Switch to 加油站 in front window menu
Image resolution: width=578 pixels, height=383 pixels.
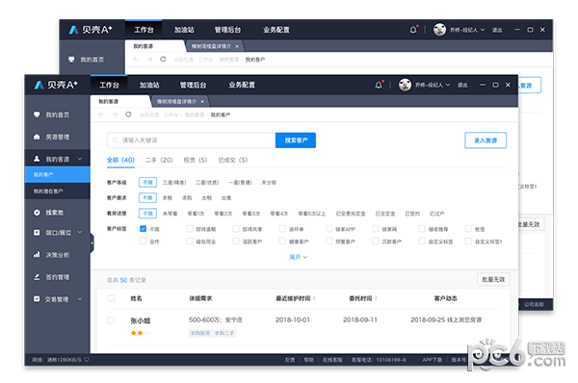(149, 85)
